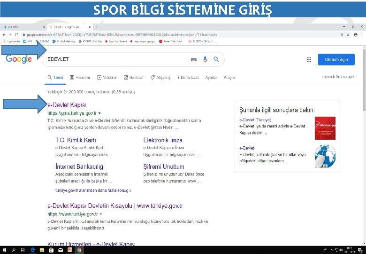Open the Chrome profile icon
366x254 pixels.
coord(356,35)
